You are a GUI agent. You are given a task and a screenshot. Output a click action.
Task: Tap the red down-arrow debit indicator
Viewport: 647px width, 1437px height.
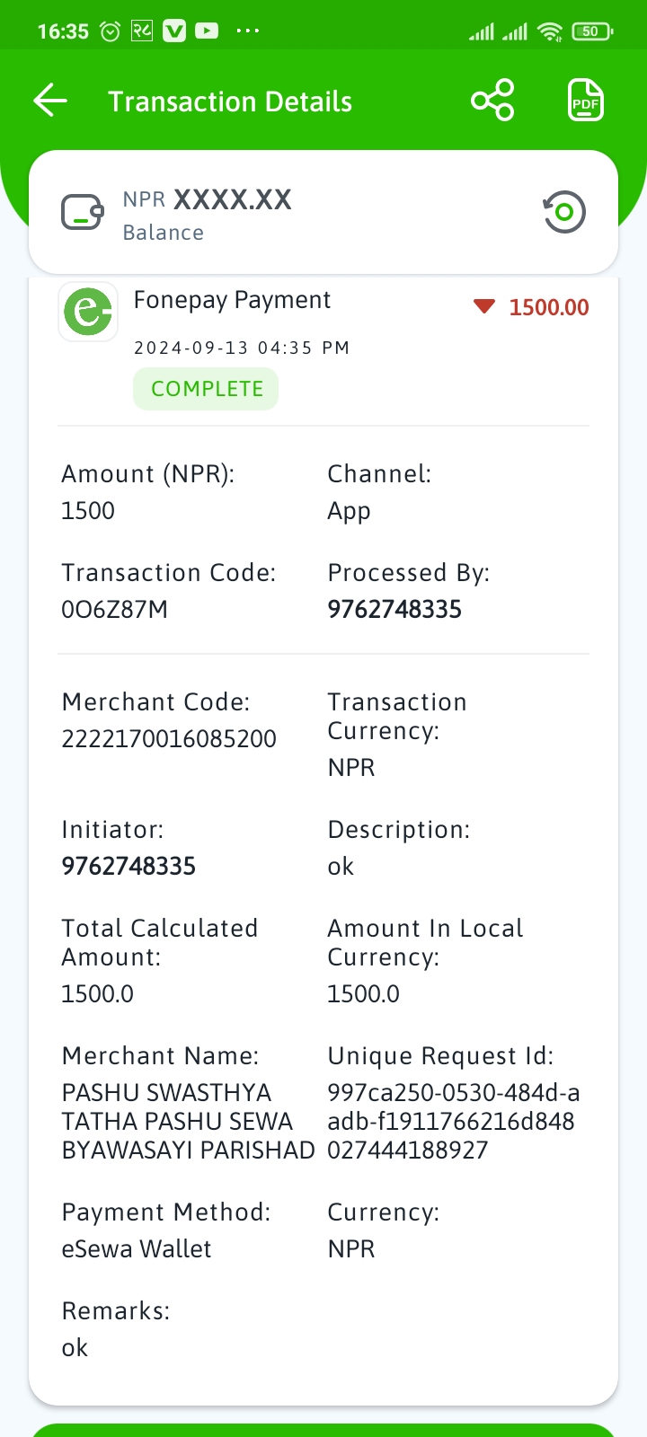tap(484, 307)
